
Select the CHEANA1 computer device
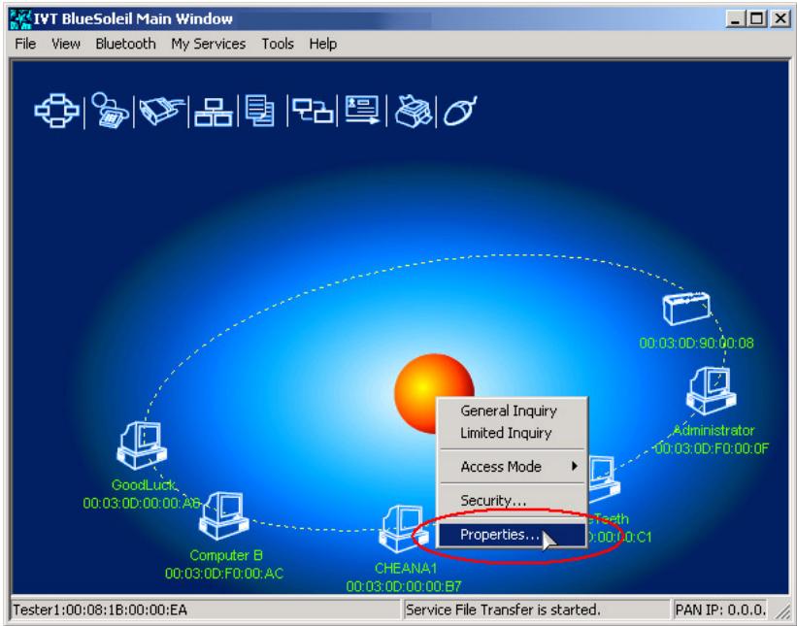coord(402,528)
